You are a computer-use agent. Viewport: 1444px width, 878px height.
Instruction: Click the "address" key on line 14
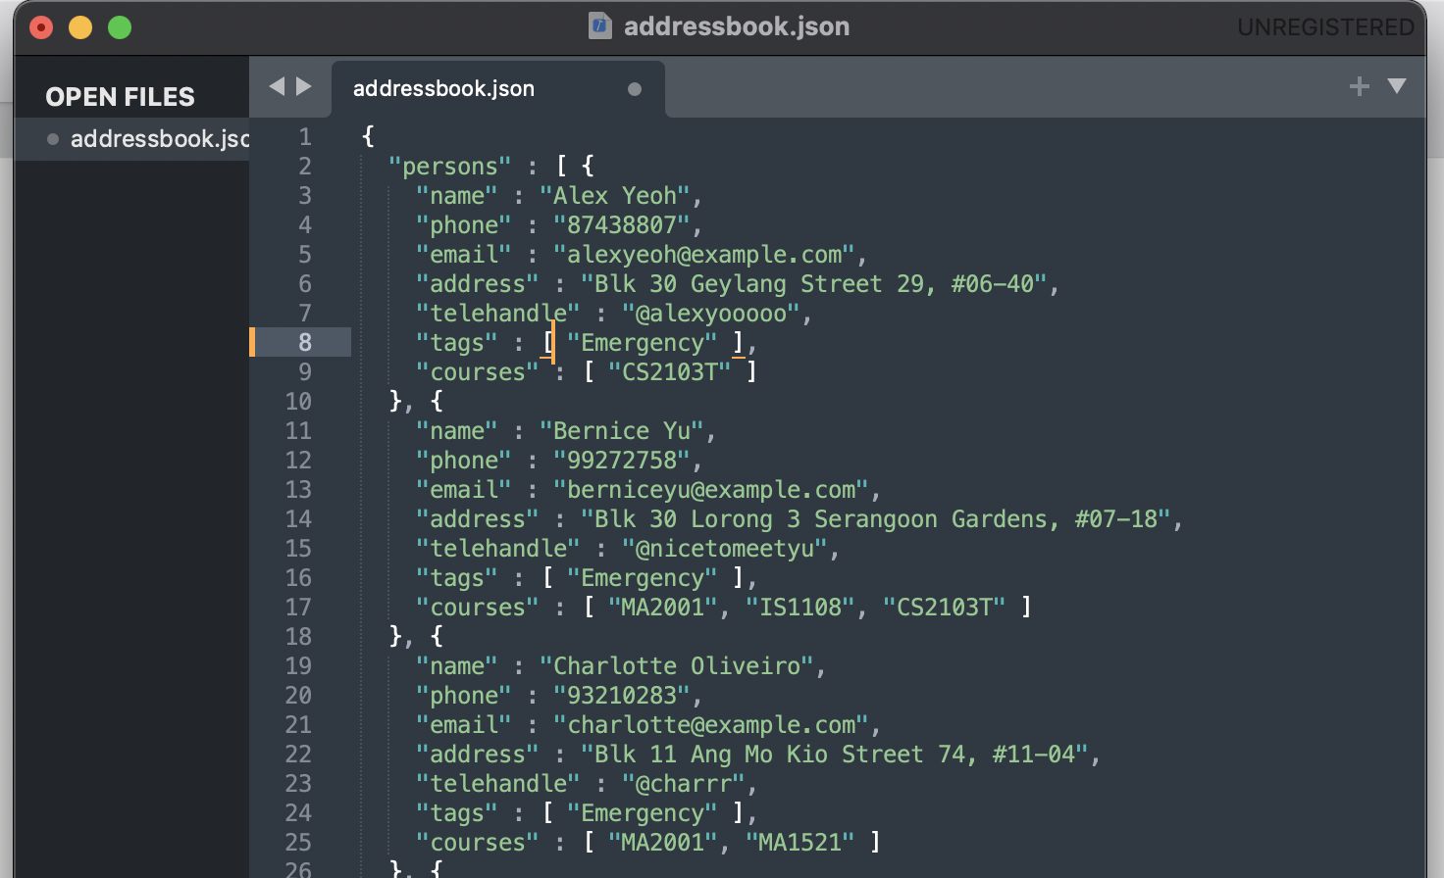pos(478,518)
